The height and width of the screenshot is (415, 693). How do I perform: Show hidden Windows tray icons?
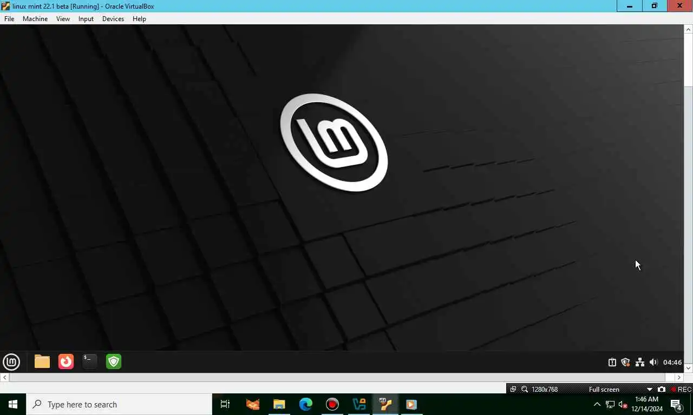[x=597, y=404]
